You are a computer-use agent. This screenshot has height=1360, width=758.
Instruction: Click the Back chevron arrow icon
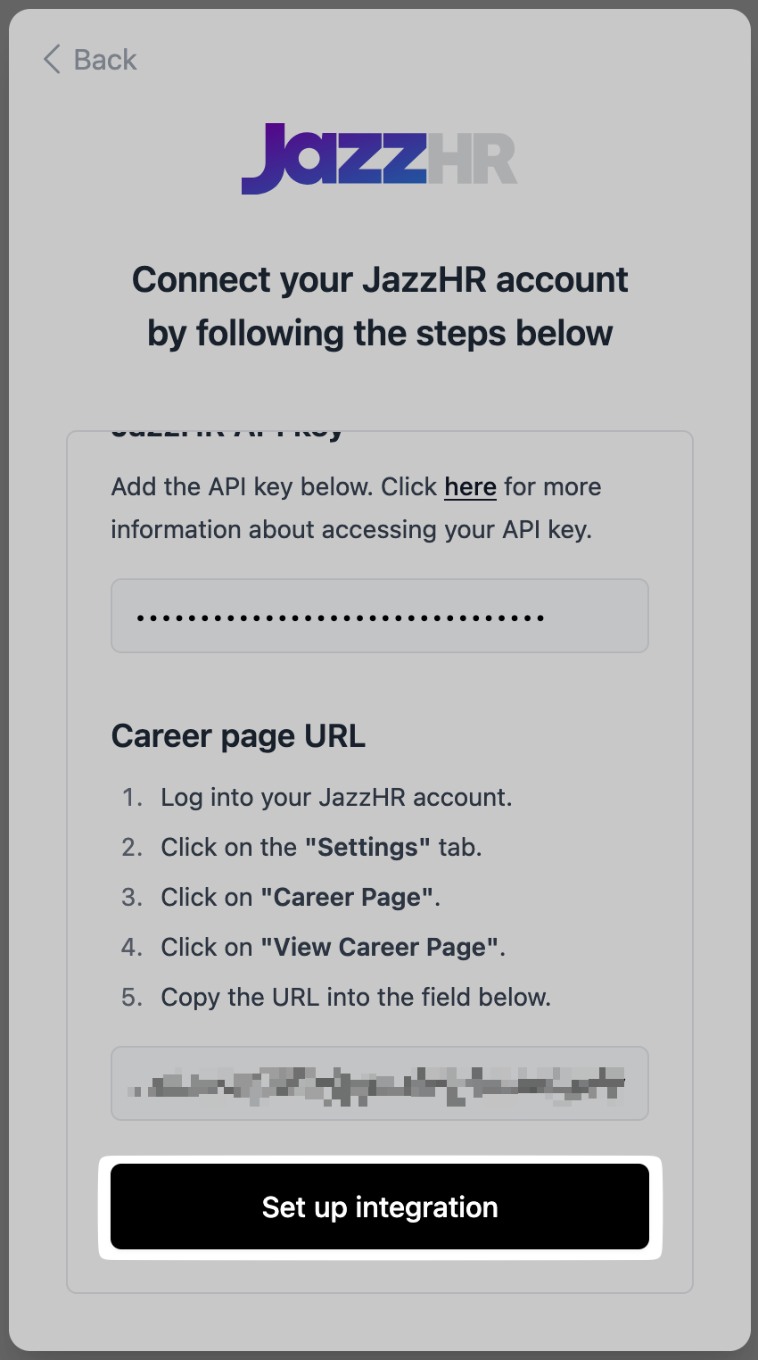(x=52, y=60)
